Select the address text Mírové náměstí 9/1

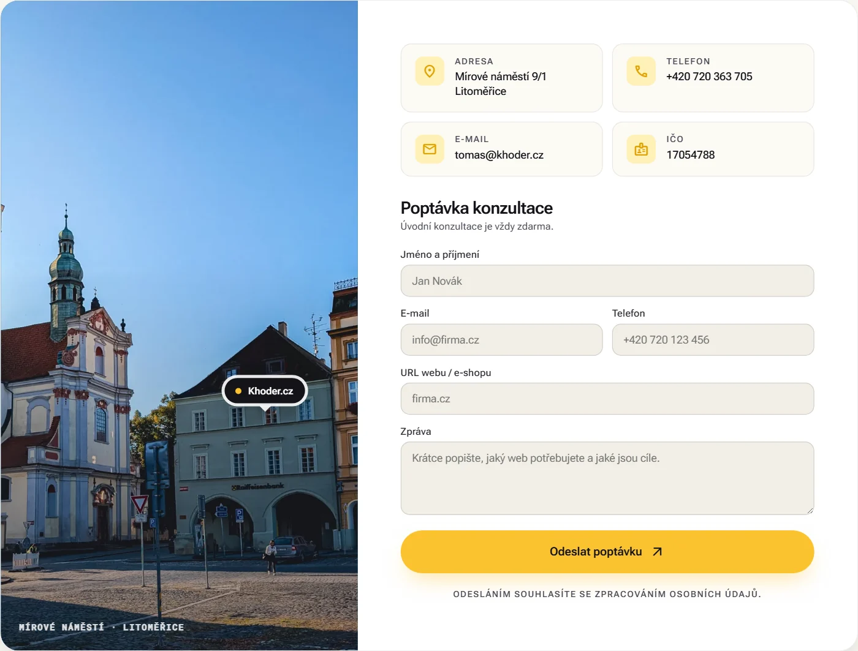(501, 77)
